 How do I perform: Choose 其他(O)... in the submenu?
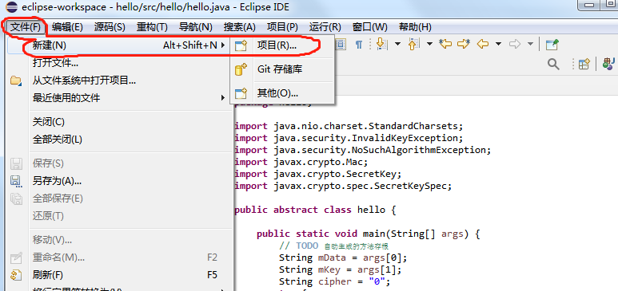click(282, 93)
